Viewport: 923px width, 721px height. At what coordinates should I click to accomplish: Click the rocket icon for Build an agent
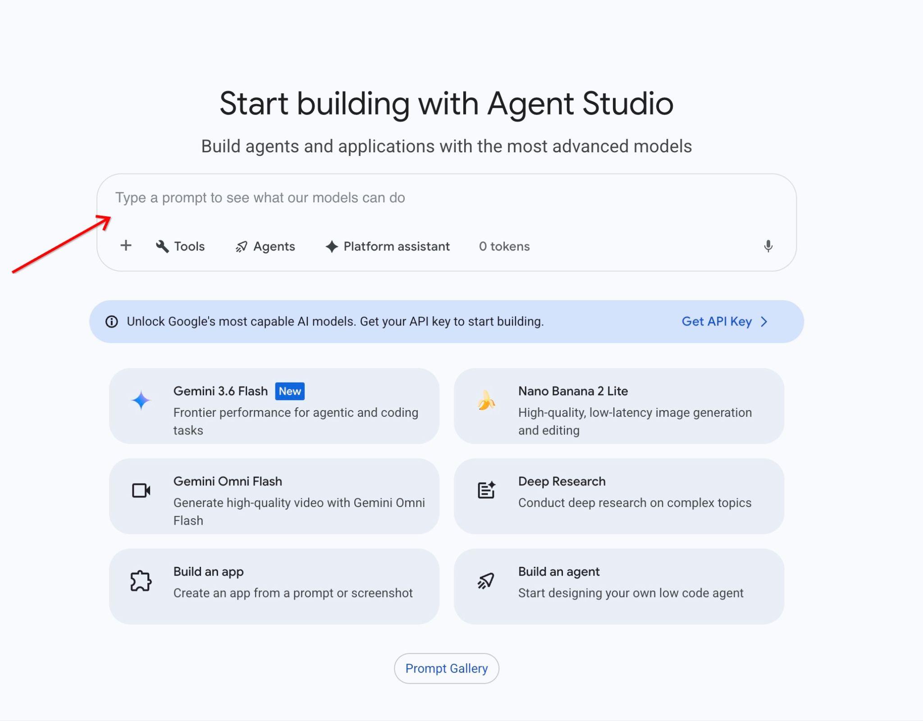pos(486,580)
